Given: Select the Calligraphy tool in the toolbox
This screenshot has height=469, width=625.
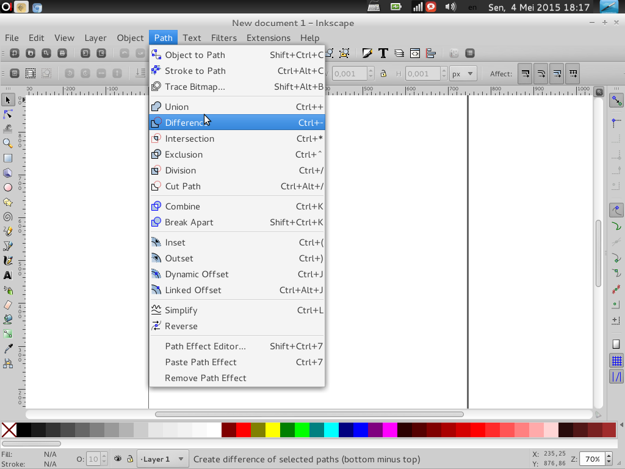Looking at the screenshot, I should (x=9, y=260).
